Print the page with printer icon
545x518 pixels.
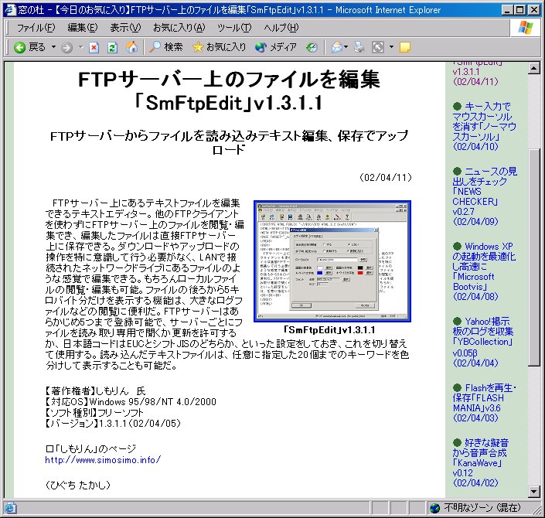click(359, 47)
